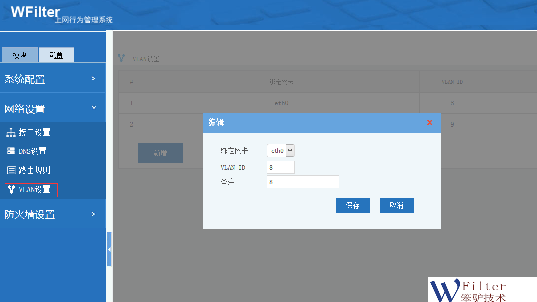Open the 路由规则 menu entry
The width and height of the screenshot is (537, 302).
34,171
